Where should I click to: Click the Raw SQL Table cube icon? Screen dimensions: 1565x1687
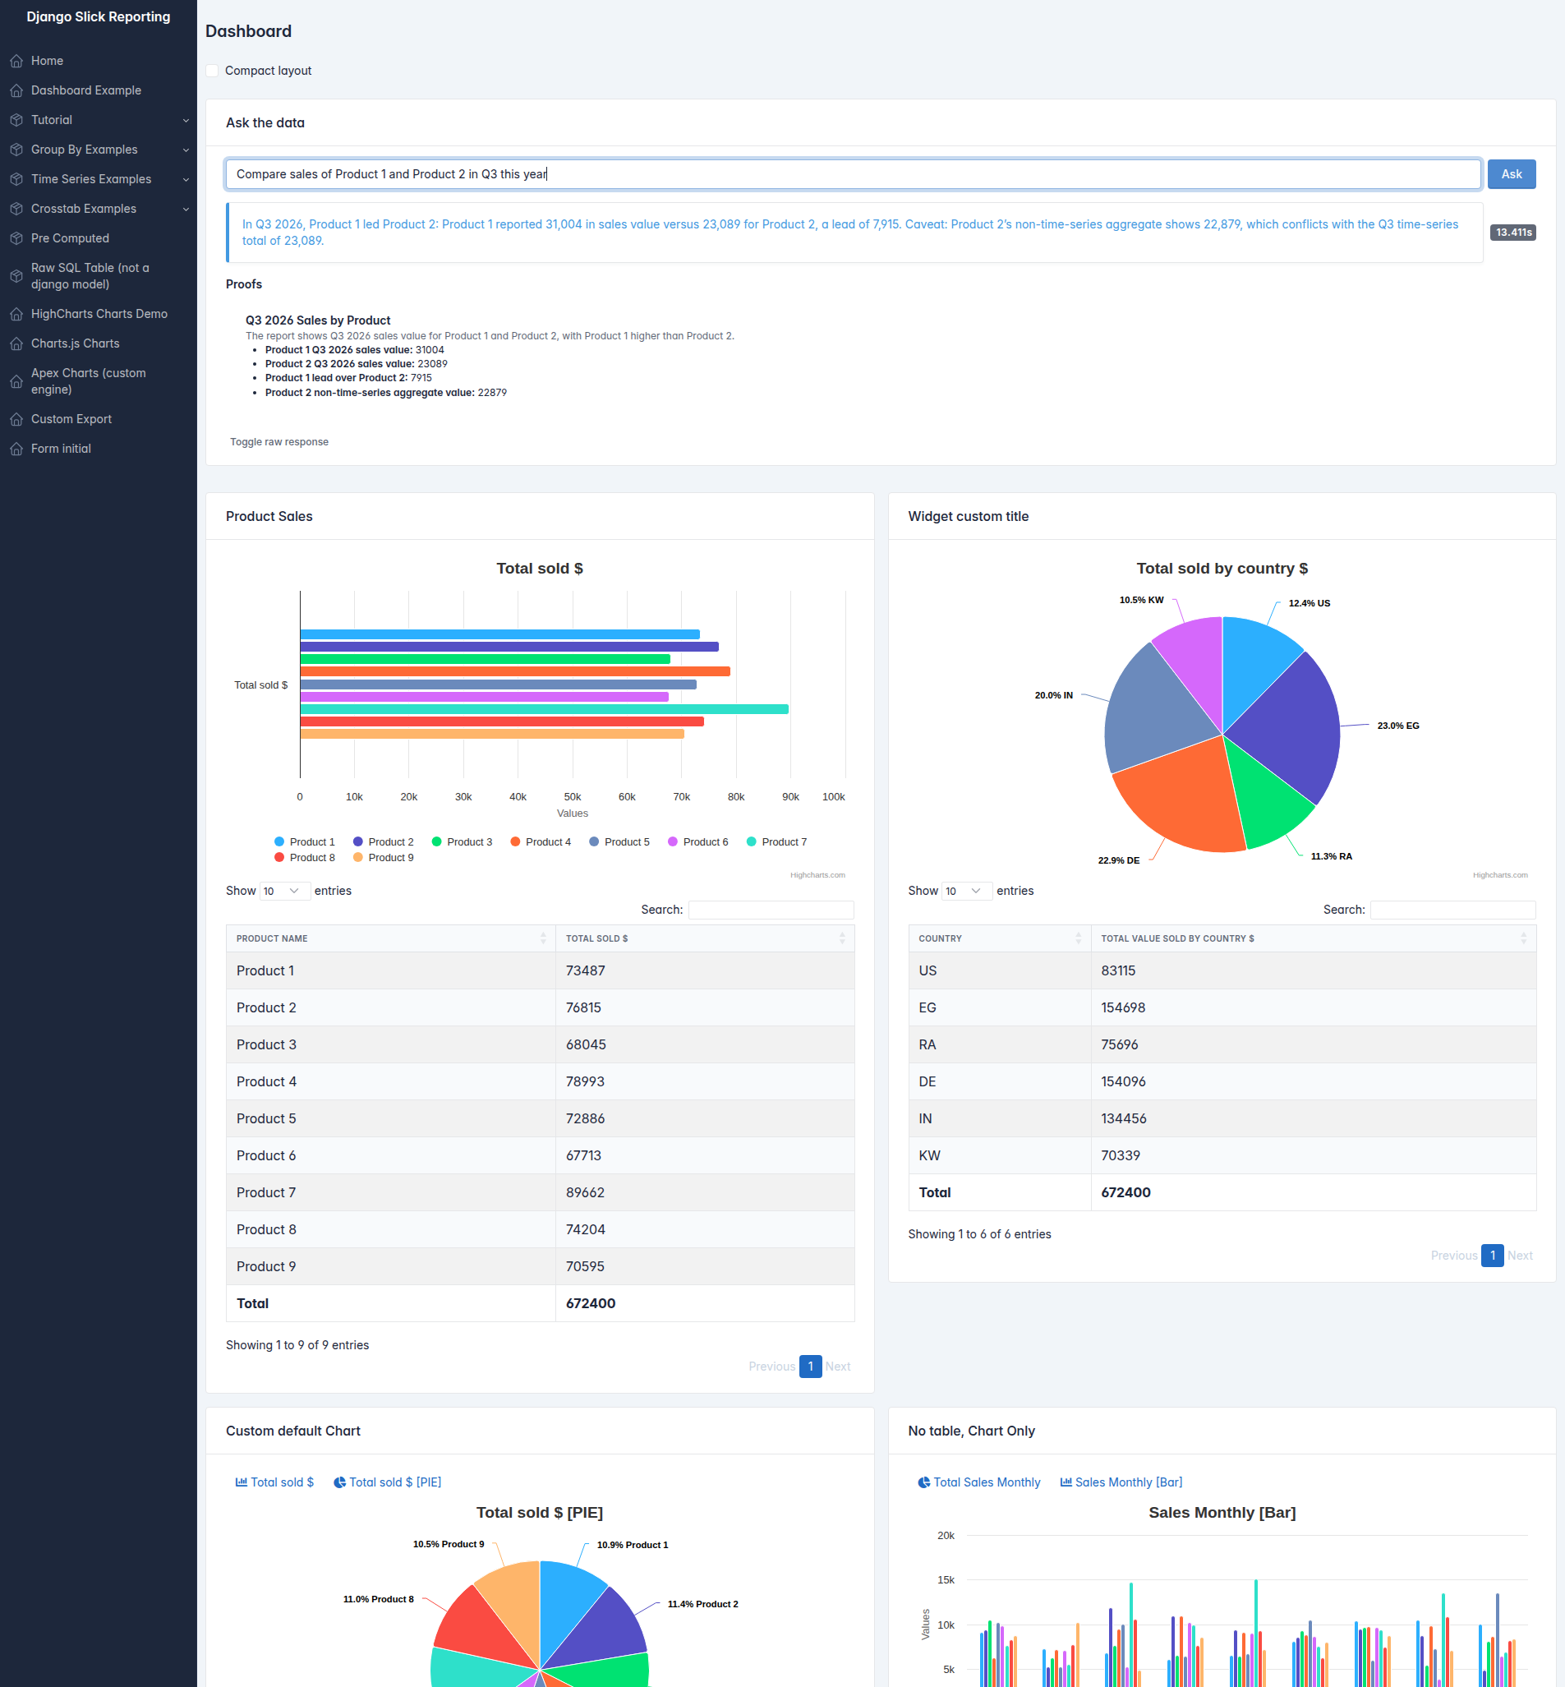[x=16, y=276]
